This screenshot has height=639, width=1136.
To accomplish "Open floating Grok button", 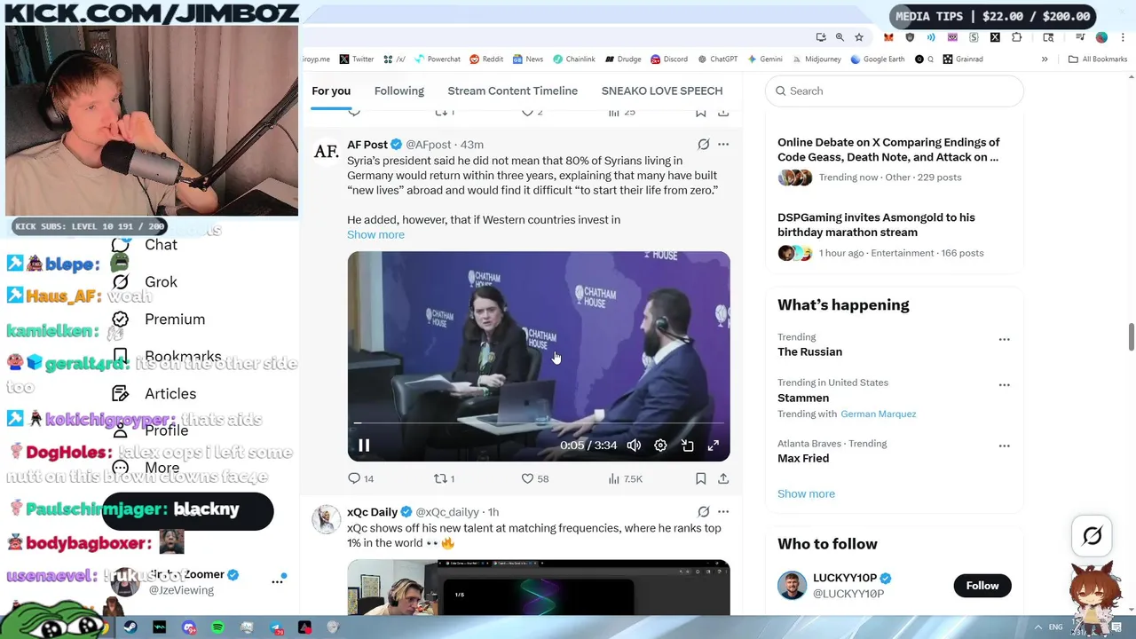I will point(1092,535).
